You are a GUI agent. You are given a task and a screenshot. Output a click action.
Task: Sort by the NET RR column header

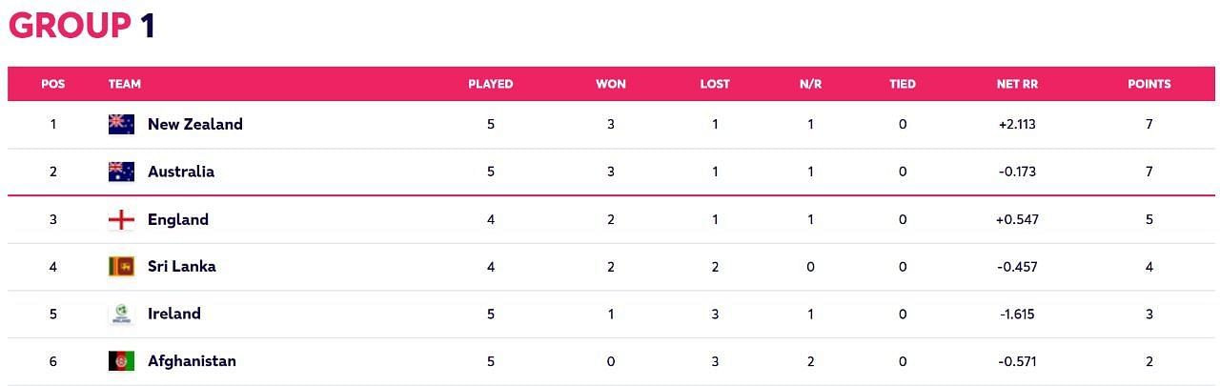click(1017, 84)
